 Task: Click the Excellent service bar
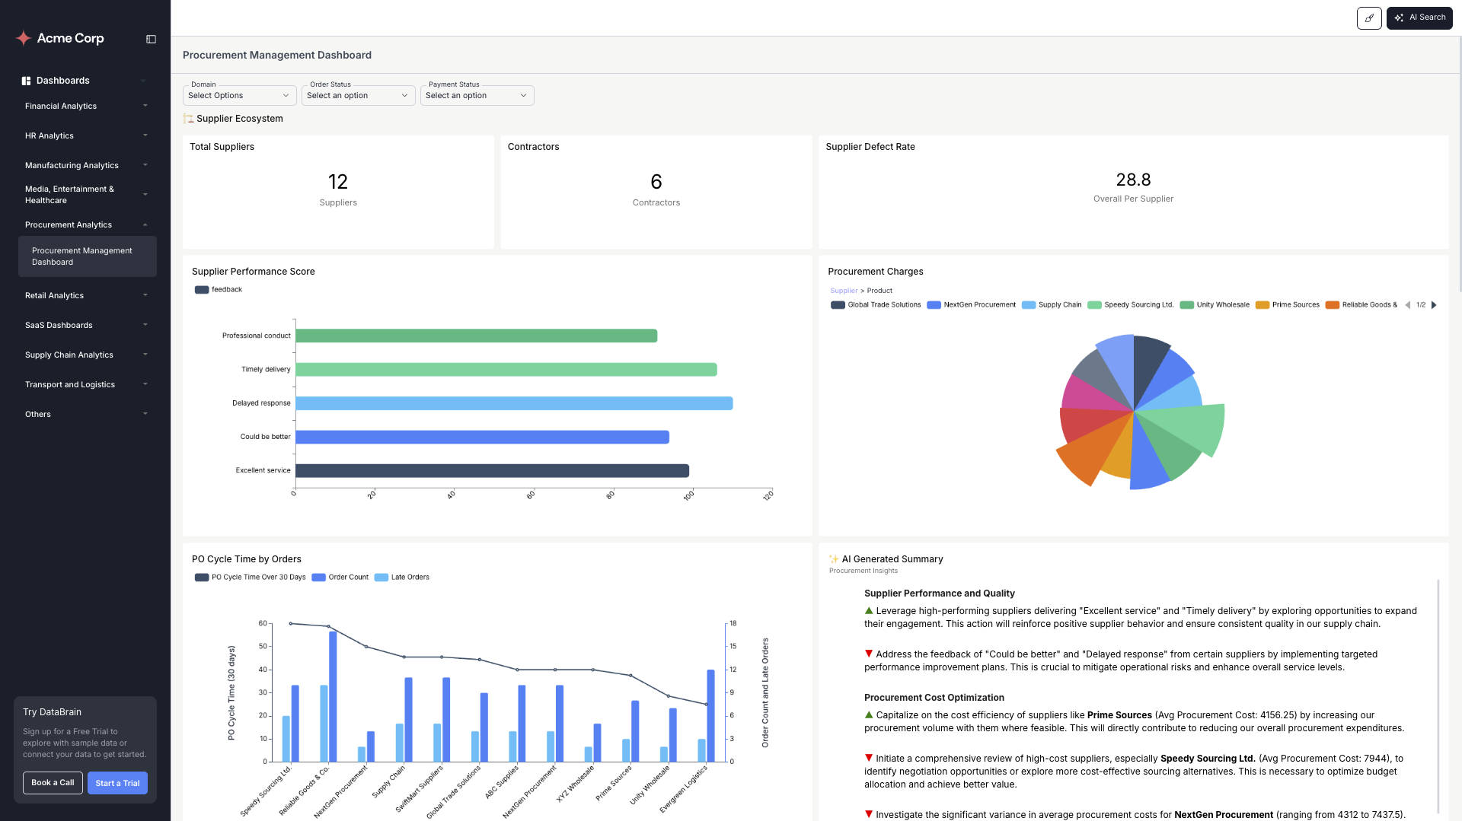[493, 471]
